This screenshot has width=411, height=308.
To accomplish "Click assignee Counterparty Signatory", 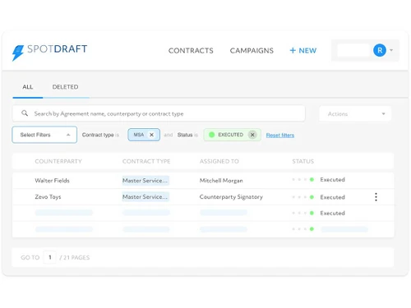I will click(x=231, y=197).
